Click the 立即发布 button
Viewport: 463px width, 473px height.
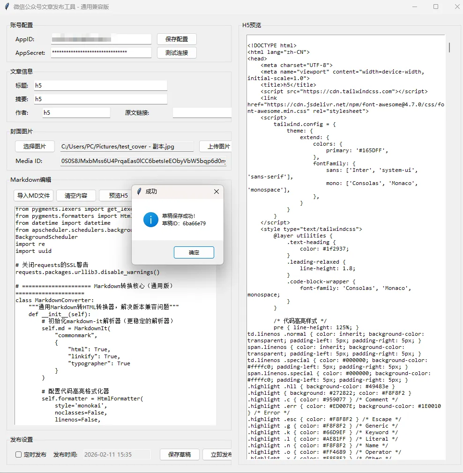pos(217,455)
